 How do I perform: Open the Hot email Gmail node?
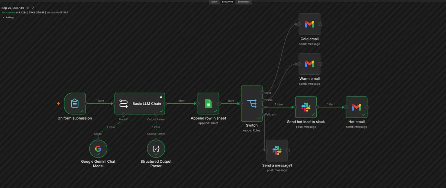[x=356, y=107]
